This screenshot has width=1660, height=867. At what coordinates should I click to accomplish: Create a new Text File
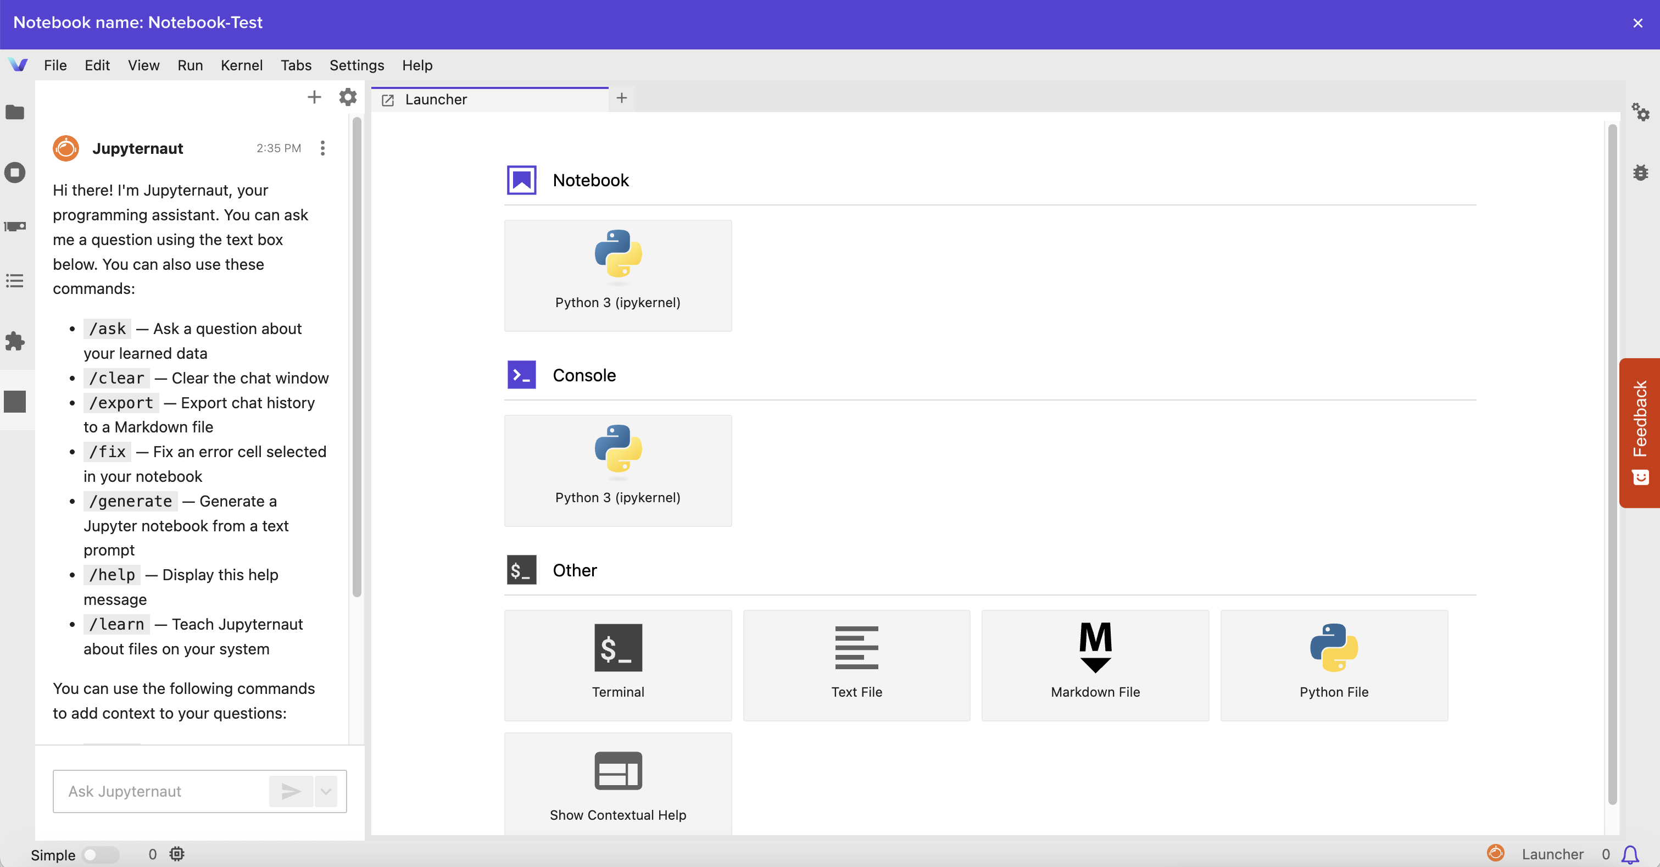856,665
